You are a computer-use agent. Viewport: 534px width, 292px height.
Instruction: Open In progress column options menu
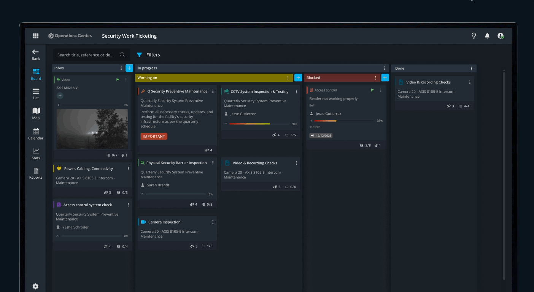(385, 68)
